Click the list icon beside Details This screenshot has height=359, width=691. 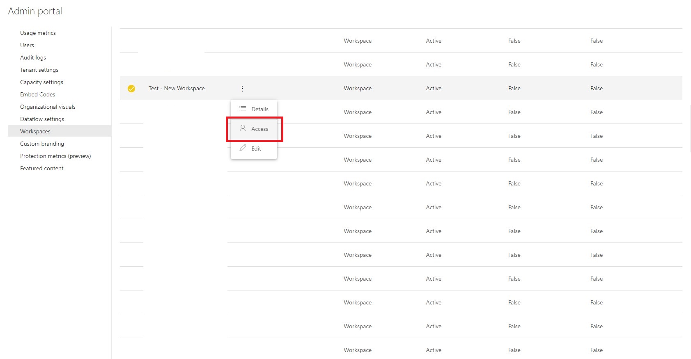click(243, 109)
